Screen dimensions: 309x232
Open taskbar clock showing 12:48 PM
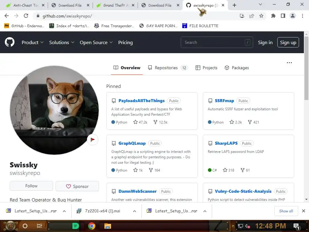(271, 226)
